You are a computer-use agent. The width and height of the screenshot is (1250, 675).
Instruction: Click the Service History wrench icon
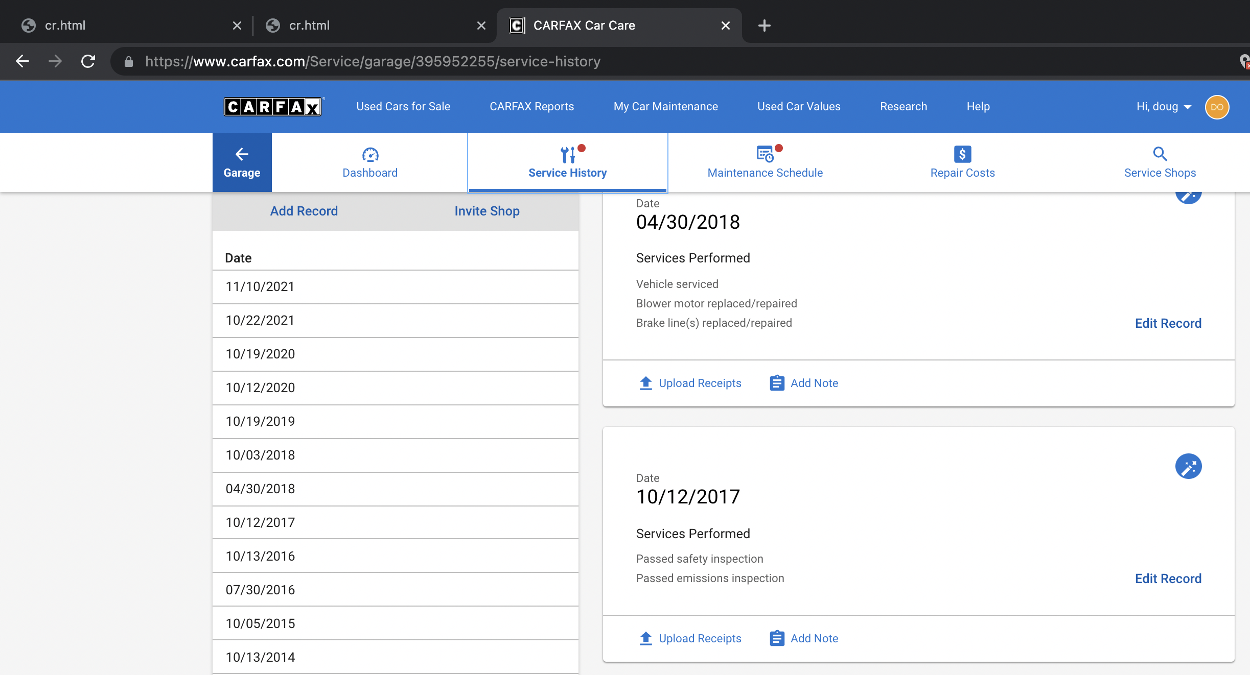point(568,154)
